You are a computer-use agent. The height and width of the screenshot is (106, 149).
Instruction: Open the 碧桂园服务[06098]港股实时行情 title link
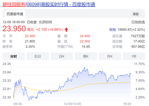click(x=49, y=4)
